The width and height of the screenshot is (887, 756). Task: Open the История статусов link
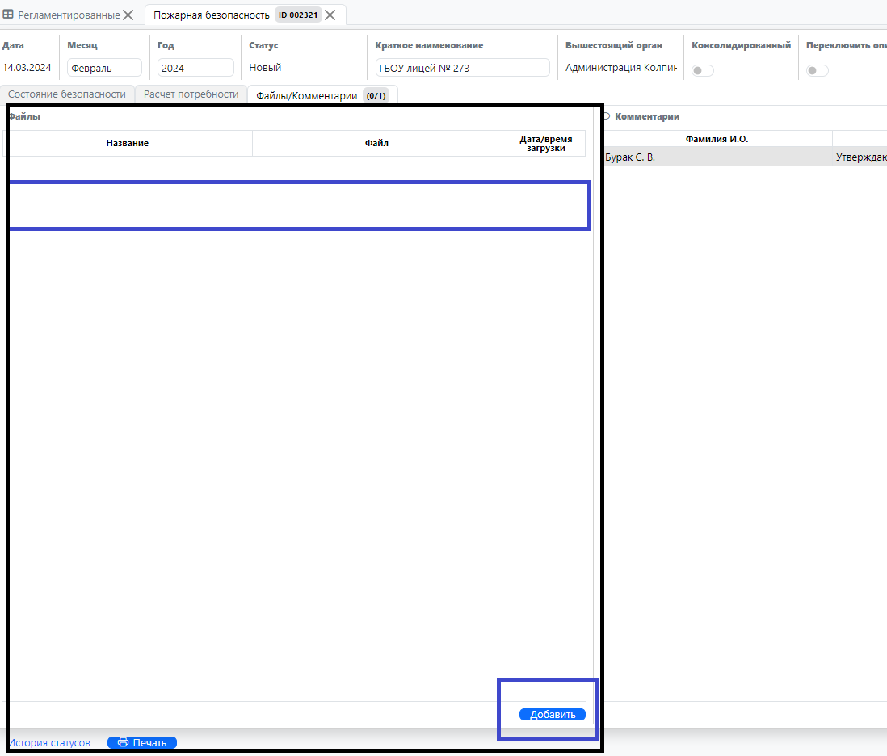tap(49, 742)
